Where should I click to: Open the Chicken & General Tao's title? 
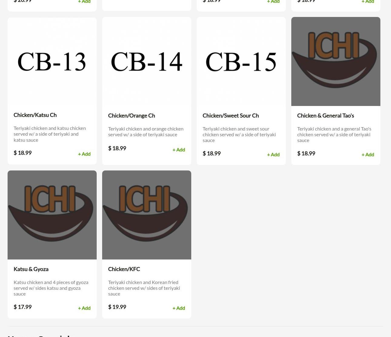pos(326,116)
